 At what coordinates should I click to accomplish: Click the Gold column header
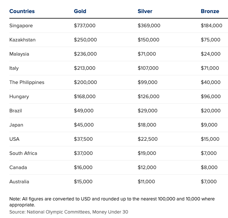(80, 11)
